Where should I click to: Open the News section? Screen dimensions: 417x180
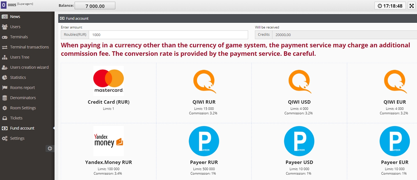coord(15,16)
